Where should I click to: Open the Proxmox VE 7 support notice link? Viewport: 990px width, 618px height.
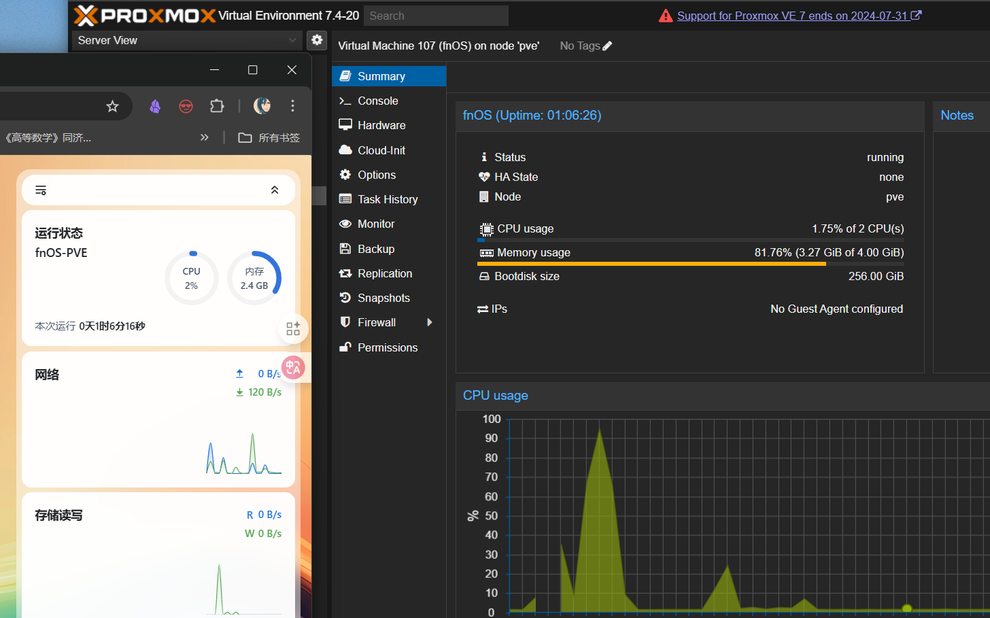(x=792, y=16)
